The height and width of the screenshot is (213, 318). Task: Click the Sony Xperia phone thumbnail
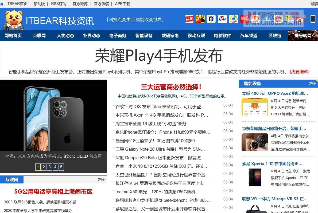pos(255,177)
